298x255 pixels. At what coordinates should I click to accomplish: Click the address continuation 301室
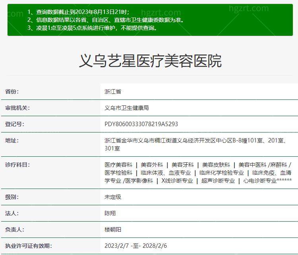point(112,148)
